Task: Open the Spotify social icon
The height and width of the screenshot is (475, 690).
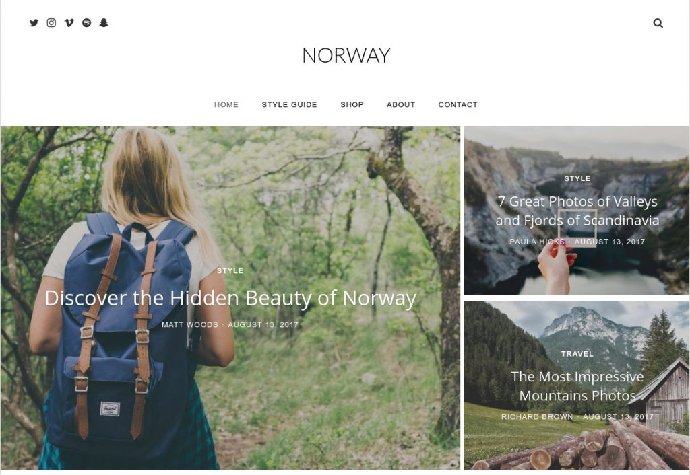Action: 87,23
